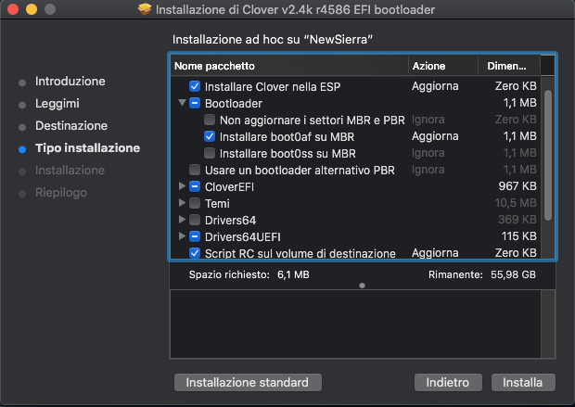Click Ignora action for boot0ss row

428,153
